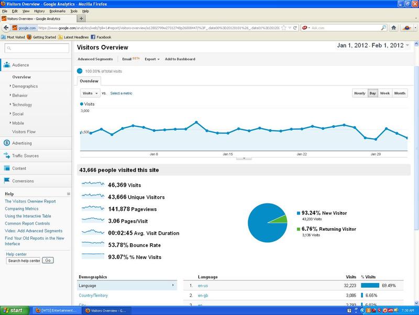Select the Overview report tab
419x315 pixels.
click(89, 81)
